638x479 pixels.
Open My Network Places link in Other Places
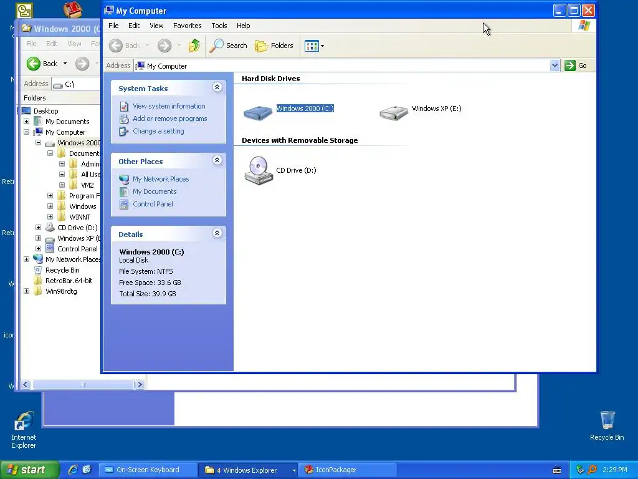point(161,179)
